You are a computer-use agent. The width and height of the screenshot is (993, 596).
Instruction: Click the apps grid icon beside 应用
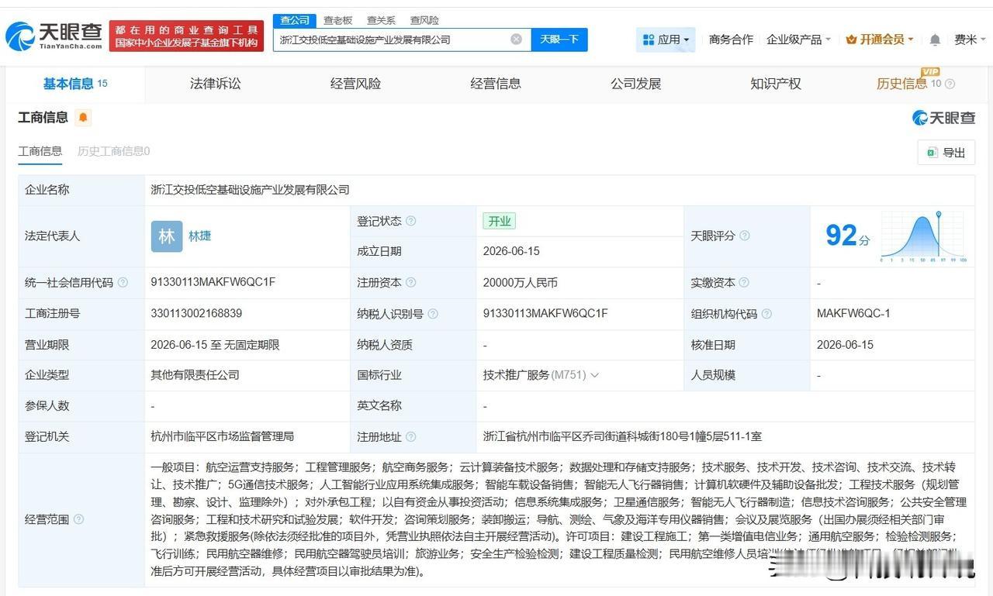(x=648, y=40)
